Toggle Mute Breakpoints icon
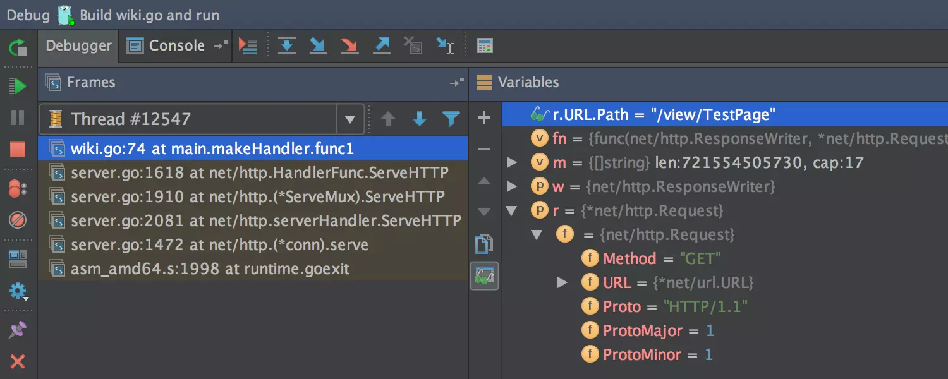 pyautogui.click(x=18, y=220)
